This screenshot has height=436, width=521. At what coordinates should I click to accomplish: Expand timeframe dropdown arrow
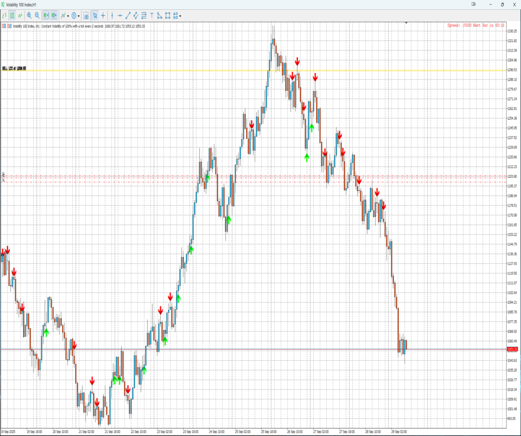79,16
